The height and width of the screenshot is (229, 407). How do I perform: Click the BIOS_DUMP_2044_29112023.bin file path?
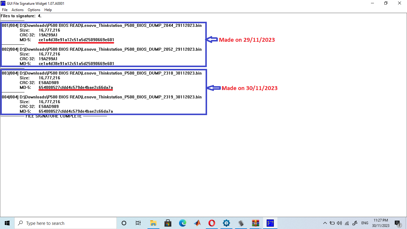click(111, 25)
